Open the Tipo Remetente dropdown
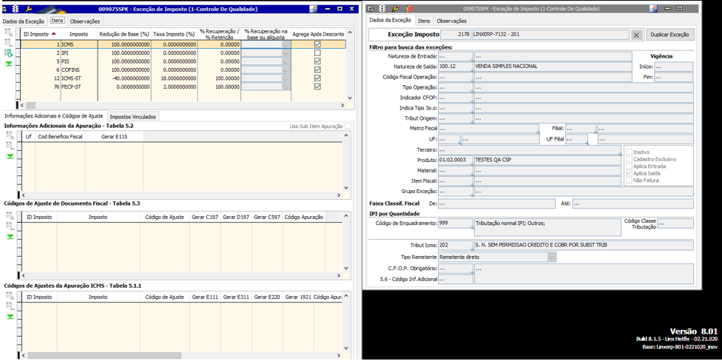This screenshot has width=722, height=361. coord(551,257)
